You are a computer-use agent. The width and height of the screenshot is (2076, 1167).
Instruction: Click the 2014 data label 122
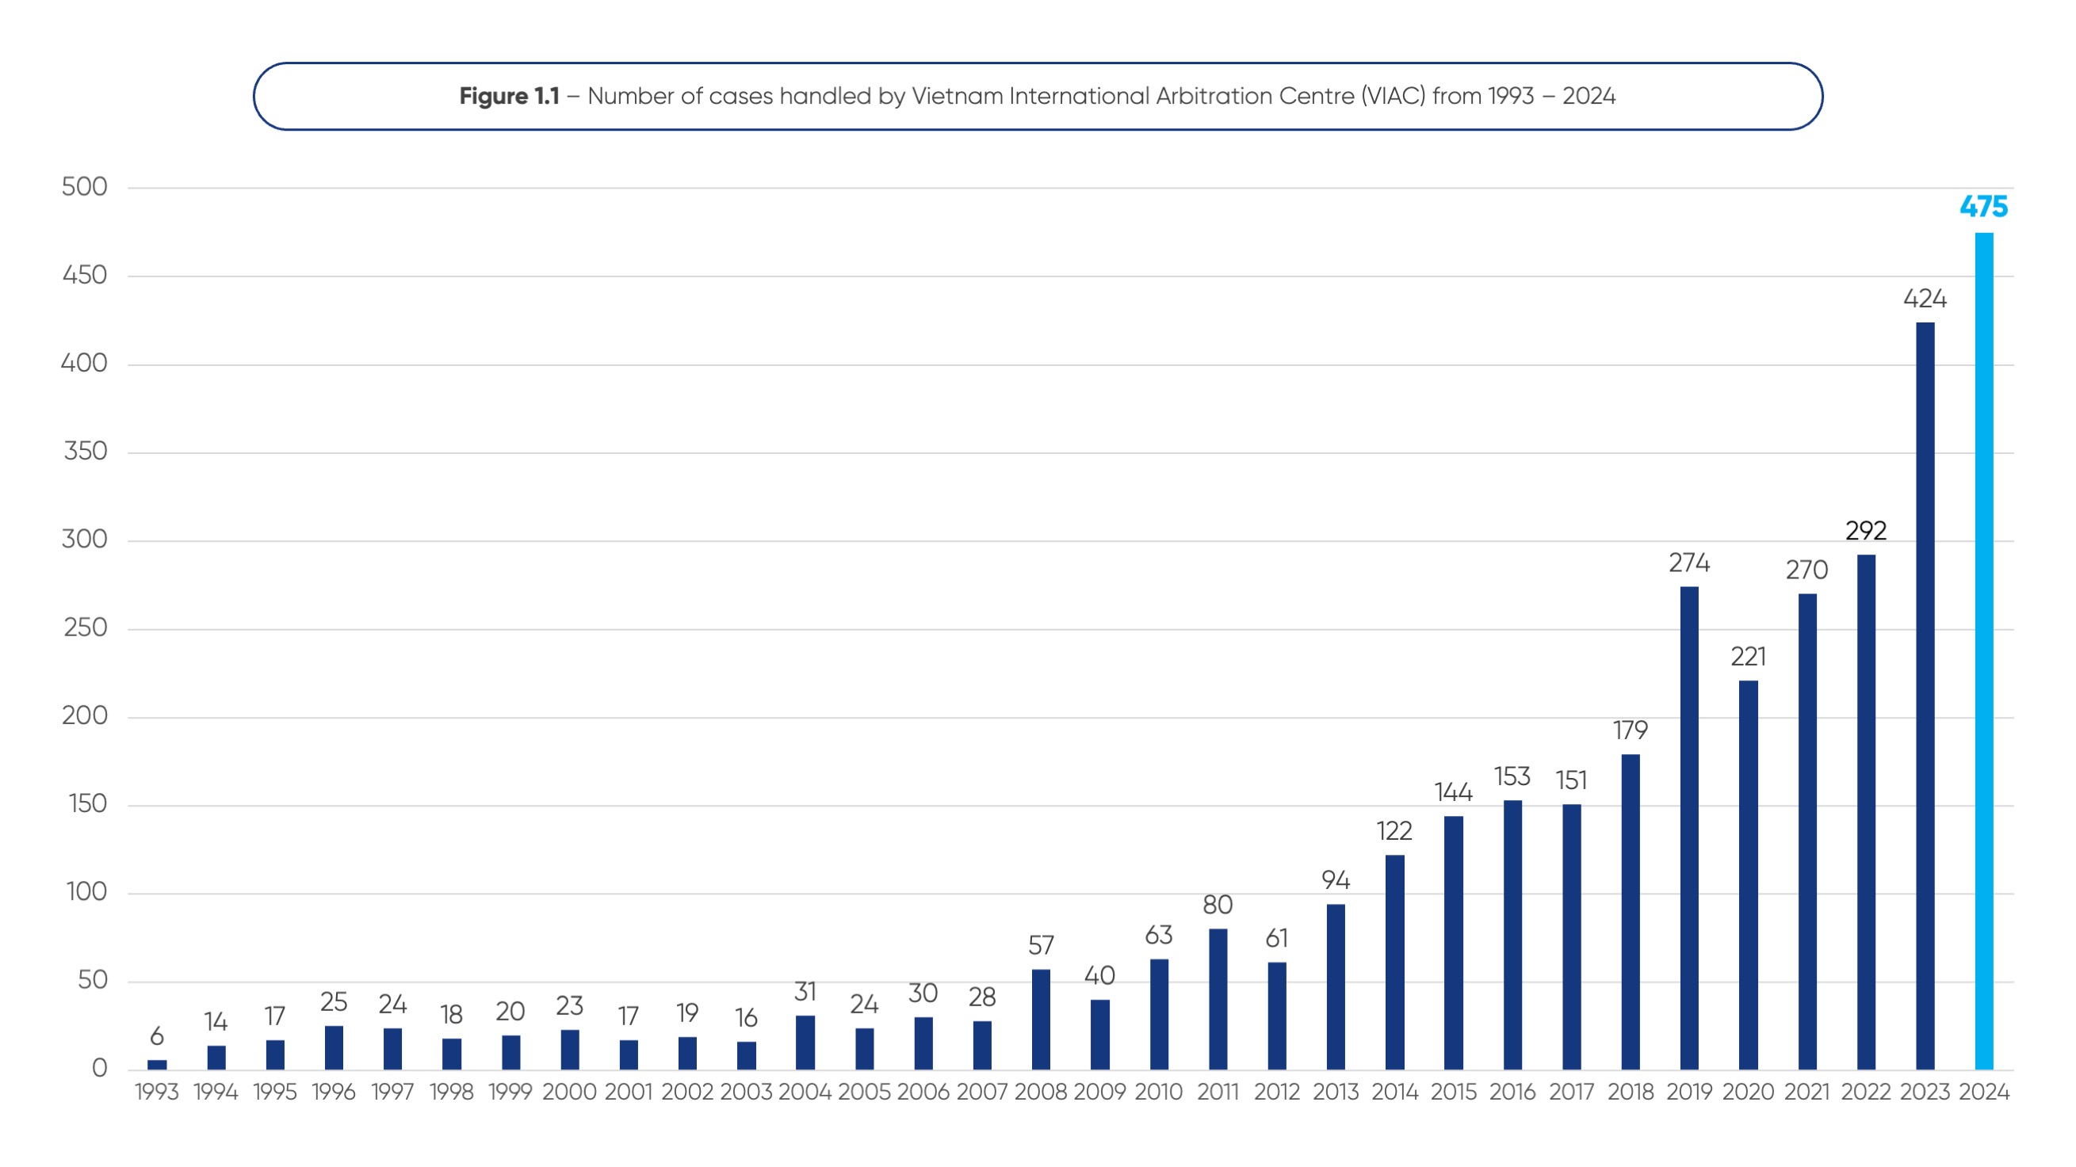coord(1394,831)
